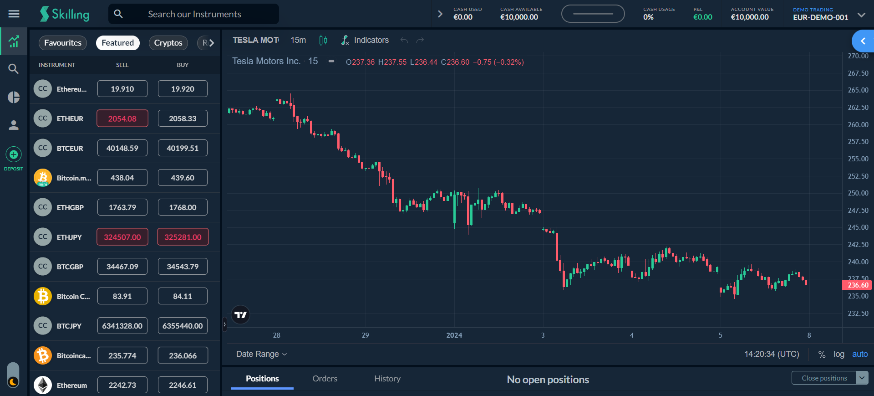Click the Bitcoincash orange coin icon
Image resolution: width=874 pixels, height=396 pixels.
click(43, 355)
